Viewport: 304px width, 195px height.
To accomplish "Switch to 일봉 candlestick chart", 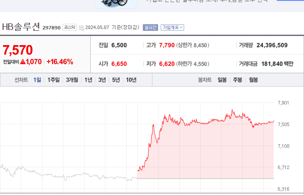I will tap(222, 80).
